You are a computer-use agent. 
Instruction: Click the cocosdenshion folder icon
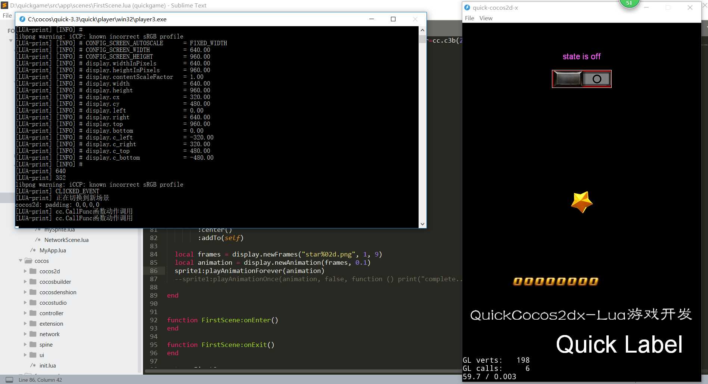(33, 292)
